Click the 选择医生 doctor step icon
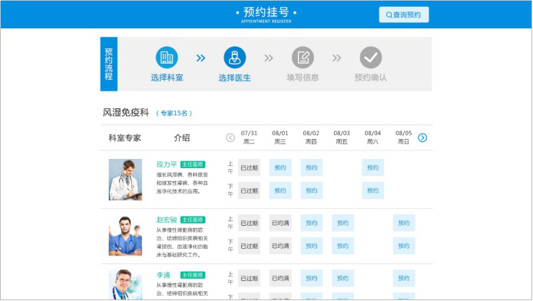This screenshot has height=301, width=533. click(x=234, y=57)
